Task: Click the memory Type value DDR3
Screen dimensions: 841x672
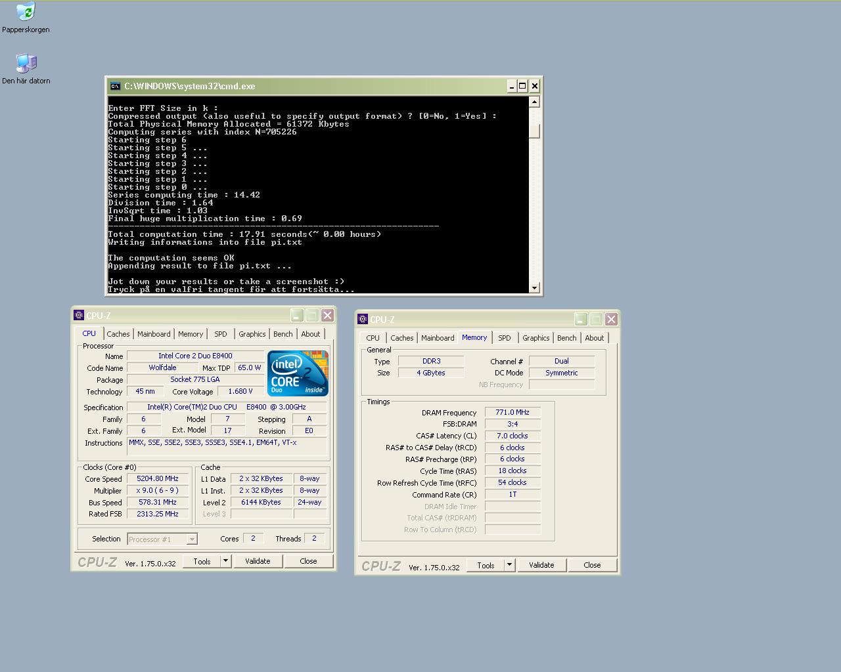Action: click(432, 361)
